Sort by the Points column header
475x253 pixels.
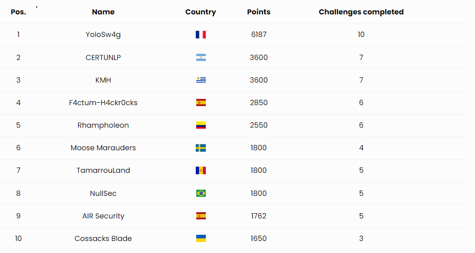tap(259, 12)
